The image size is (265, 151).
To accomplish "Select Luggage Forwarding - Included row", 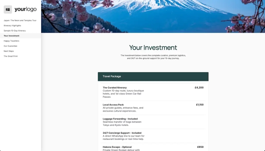I will [x=153, y=122].
